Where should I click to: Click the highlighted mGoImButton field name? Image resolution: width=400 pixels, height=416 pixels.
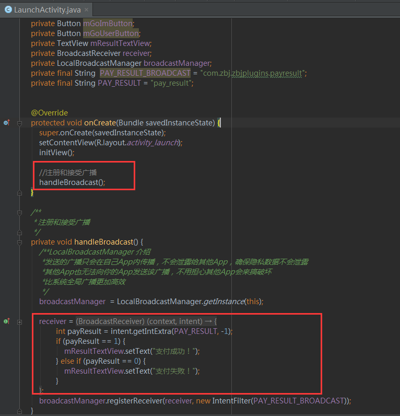click(108, 24)
